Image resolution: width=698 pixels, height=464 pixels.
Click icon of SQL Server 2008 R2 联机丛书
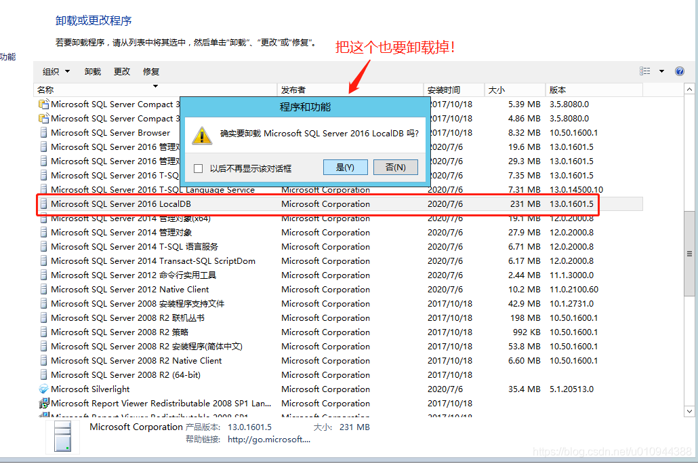coord(43,318)
